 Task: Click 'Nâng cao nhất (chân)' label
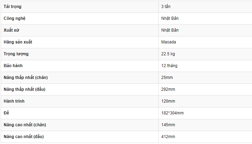click(x=25, y=125)
